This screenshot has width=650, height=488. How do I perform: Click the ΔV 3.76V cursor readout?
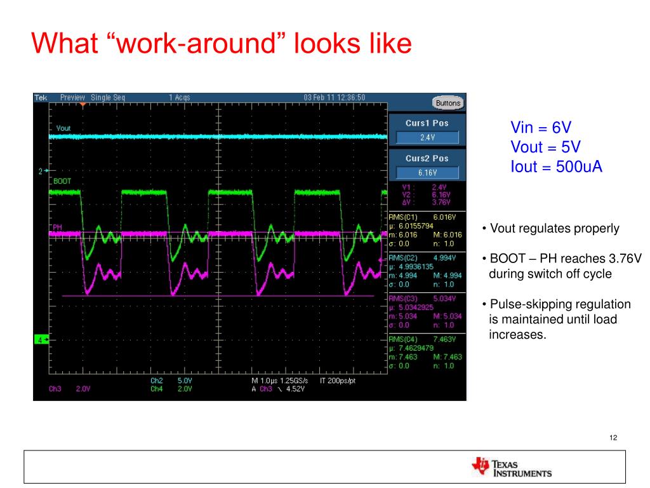click(426, 203)
